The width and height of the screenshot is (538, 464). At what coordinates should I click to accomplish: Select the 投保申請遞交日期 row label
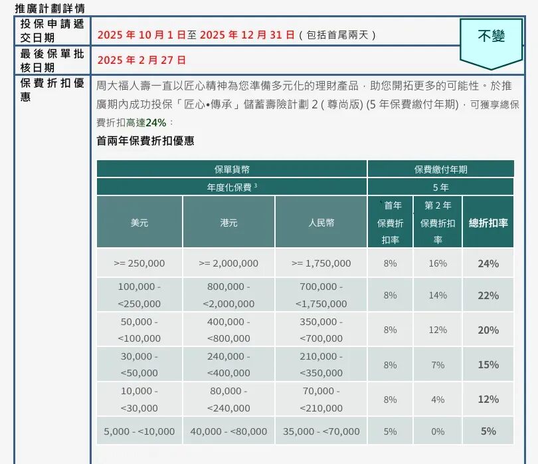pyautogui.click(x=52, y=31)
